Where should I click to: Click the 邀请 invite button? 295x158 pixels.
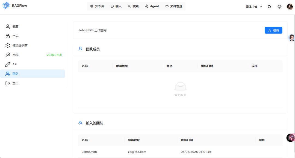273,30
